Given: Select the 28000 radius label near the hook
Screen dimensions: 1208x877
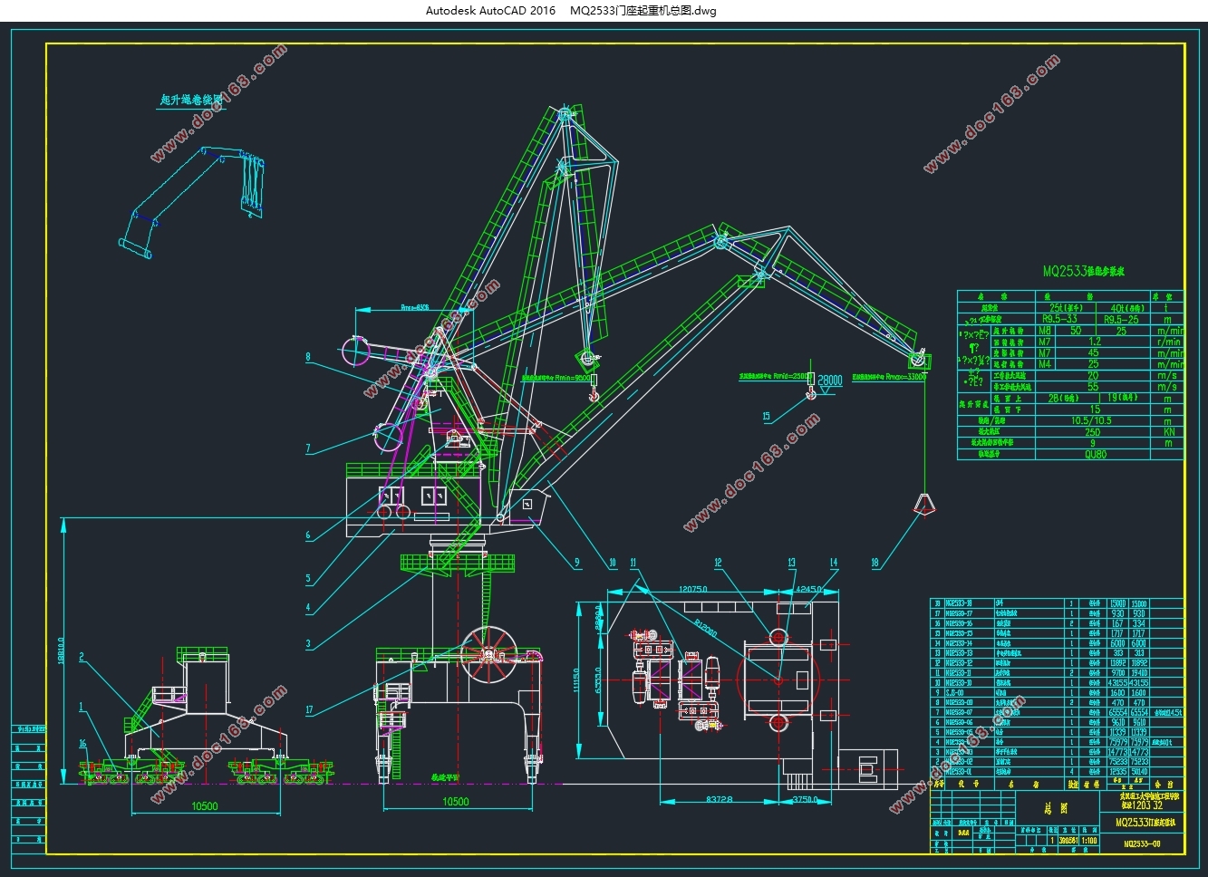Looking at the screenshot, I should tap(831, 381).
